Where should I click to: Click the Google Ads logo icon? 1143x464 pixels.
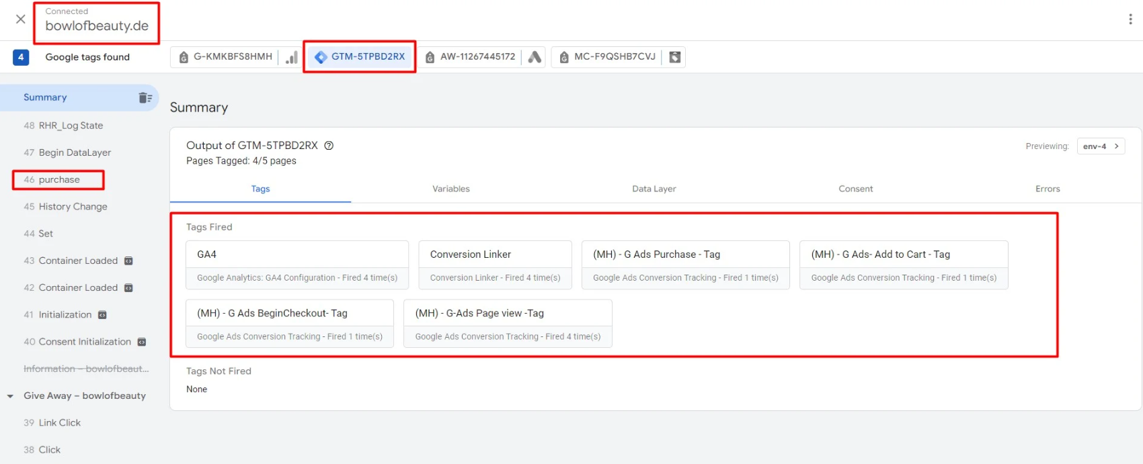pyautogui.click(x=535, y=57)
